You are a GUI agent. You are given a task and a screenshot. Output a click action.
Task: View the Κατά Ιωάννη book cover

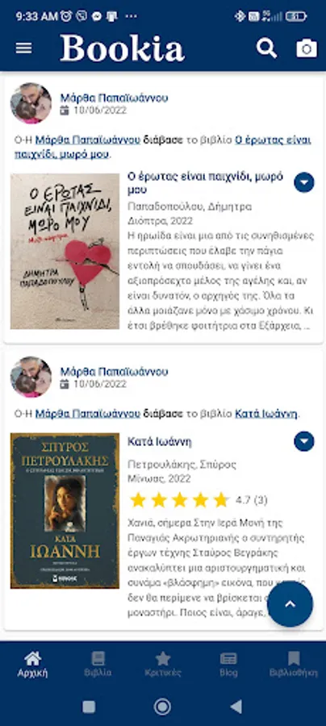[65, 511]
